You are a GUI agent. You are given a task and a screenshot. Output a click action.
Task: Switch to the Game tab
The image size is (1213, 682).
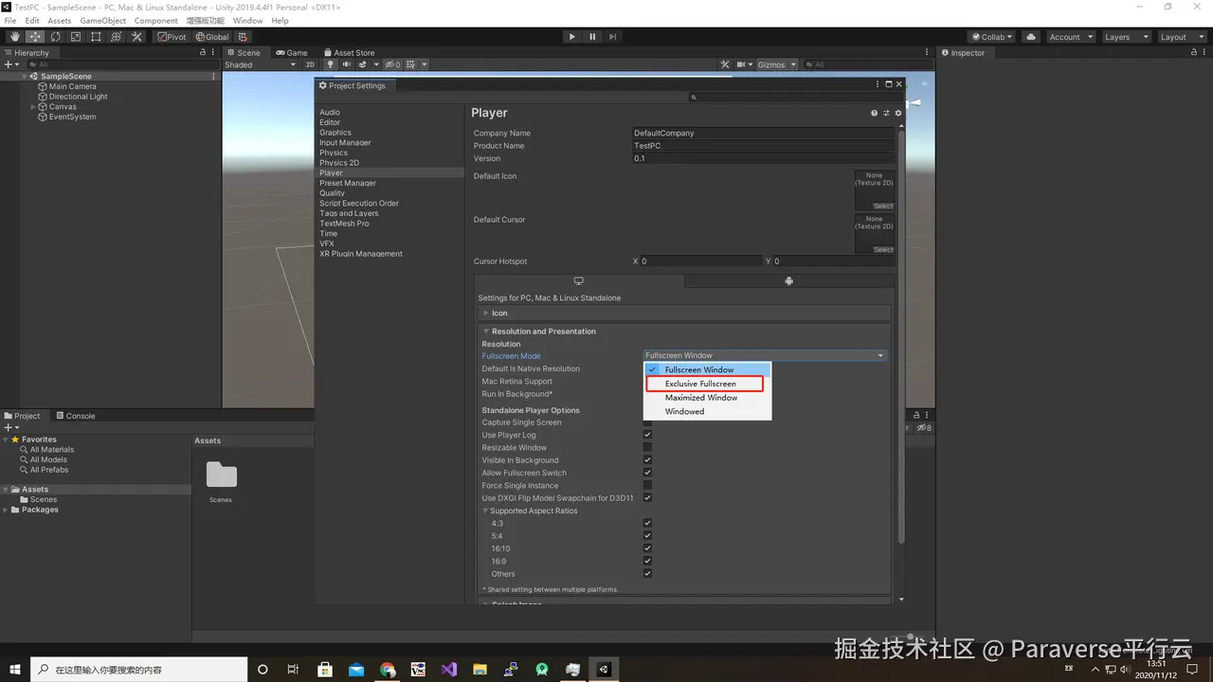292,53
